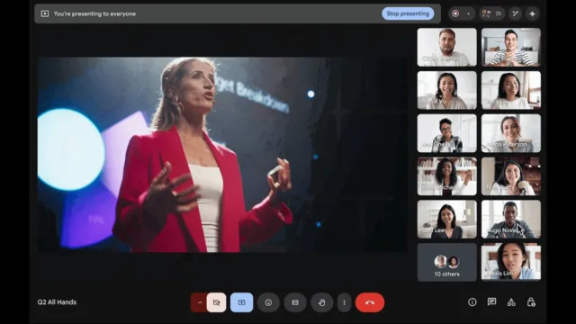Open the people list showing 25
This screenshot has width=576, height=324.
[x=491, y=13]
